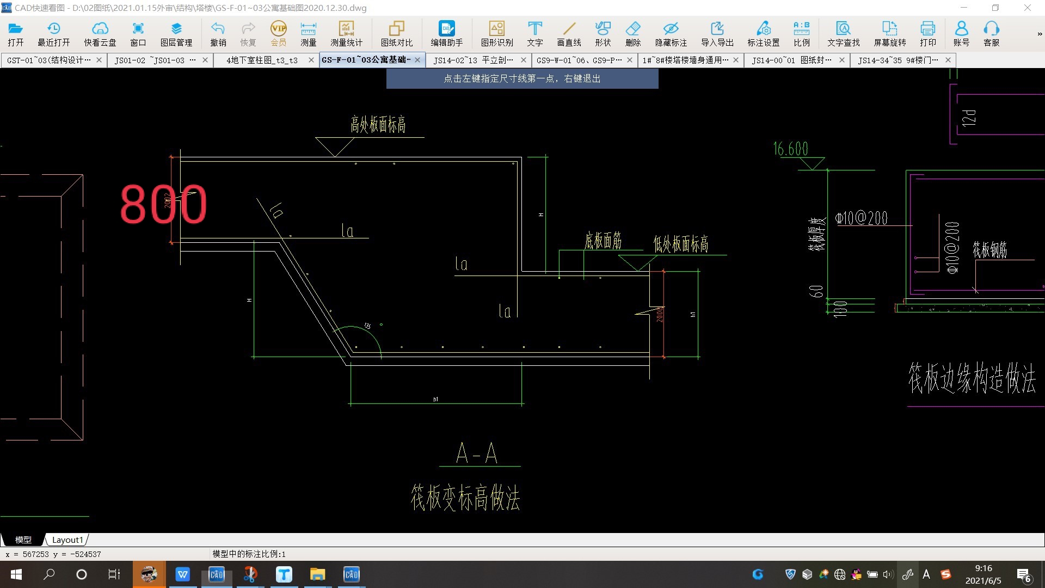The width and height of the screenshot is (1045, 588).
Task: Open the VIP 会员 membership icon
Action: click(x=278, y=34)
